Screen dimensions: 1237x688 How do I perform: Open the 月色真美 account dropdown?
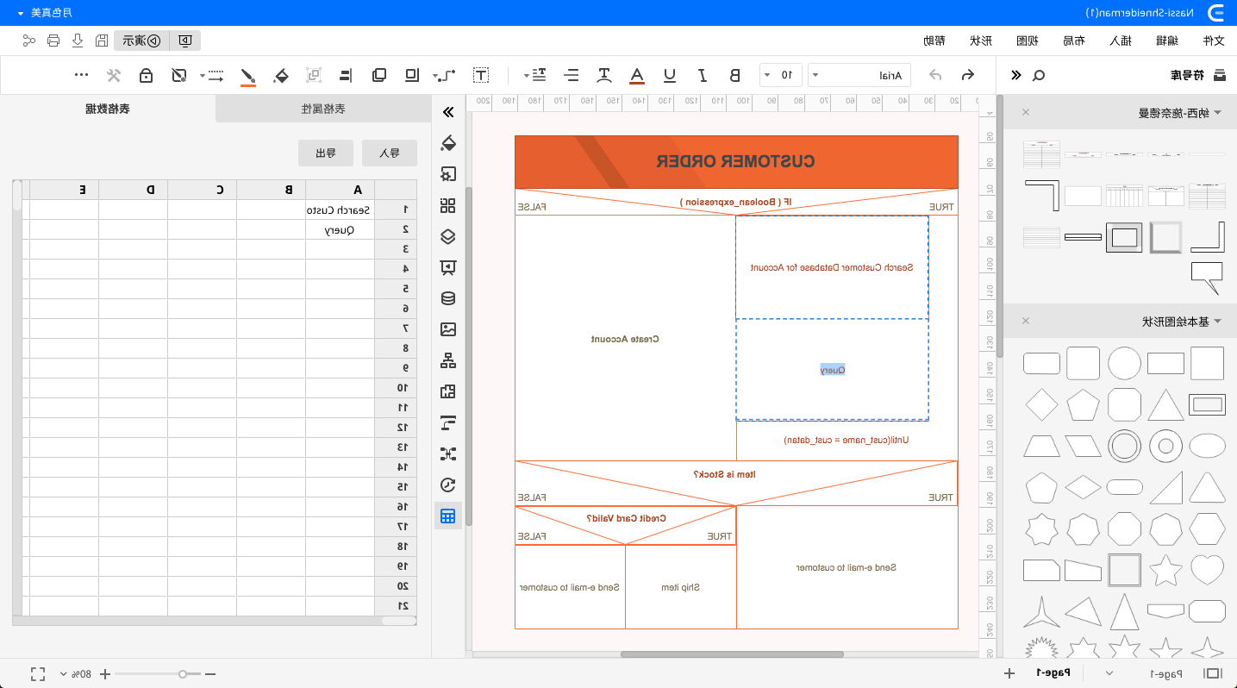tap(45, 12)
